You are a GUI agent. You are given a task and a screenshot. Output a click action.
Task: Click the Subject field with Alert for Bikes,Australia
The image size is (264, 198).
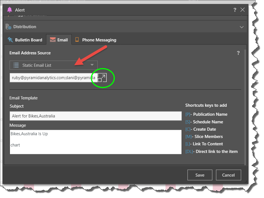[96, 116]
